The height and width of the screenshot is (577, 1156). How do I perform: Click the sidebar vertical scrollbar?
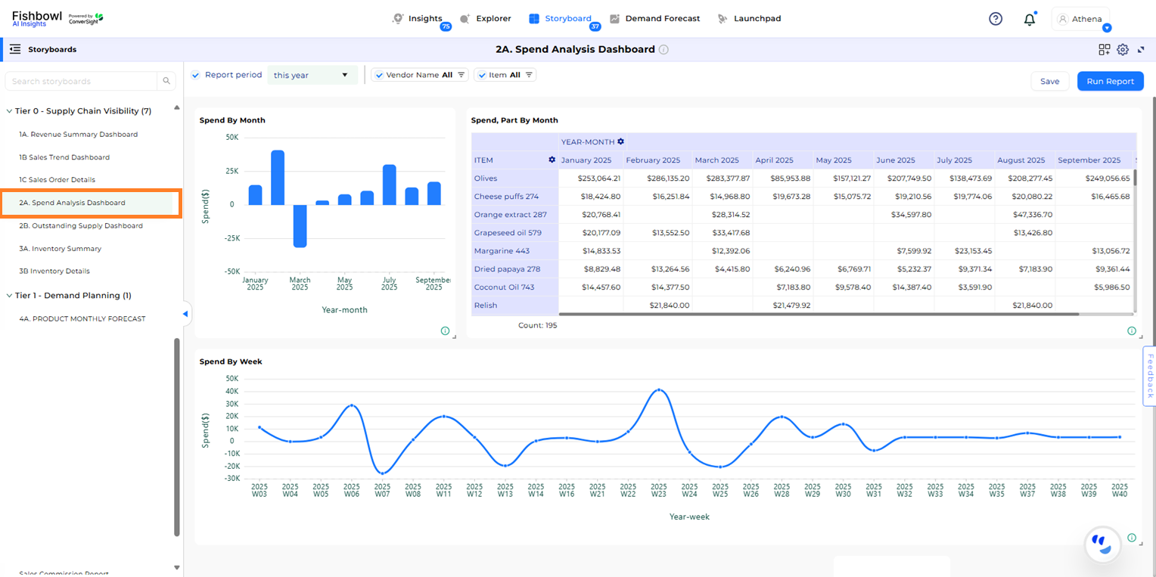(177, 436)
